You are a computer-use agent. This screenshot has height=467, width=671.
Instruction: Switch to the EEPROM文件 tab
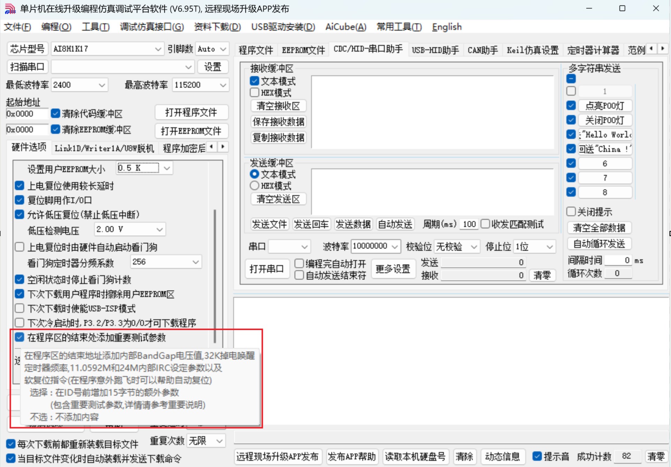click(x=303, y=50)
